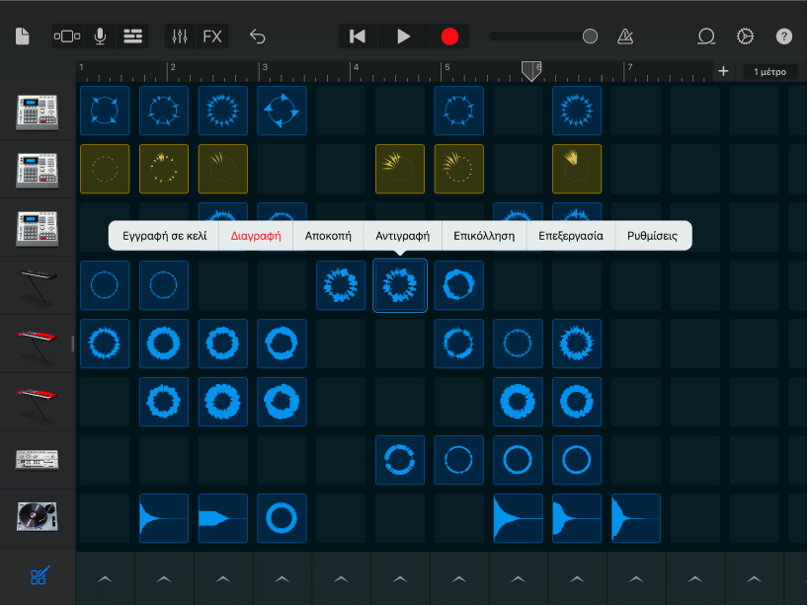Viewport: 809px width, 606px height.
Task: Click the master volume slider knob
Action: pyautogui.click(x=590, y=37)
